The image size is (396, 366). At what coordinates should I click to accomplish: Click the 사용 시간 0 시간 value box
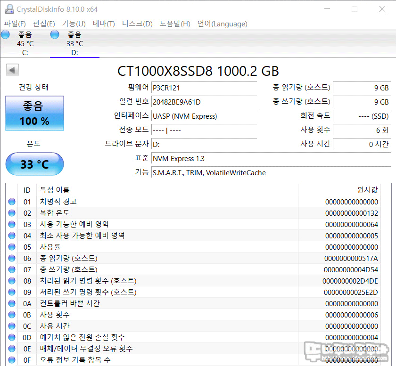(362, 145)
